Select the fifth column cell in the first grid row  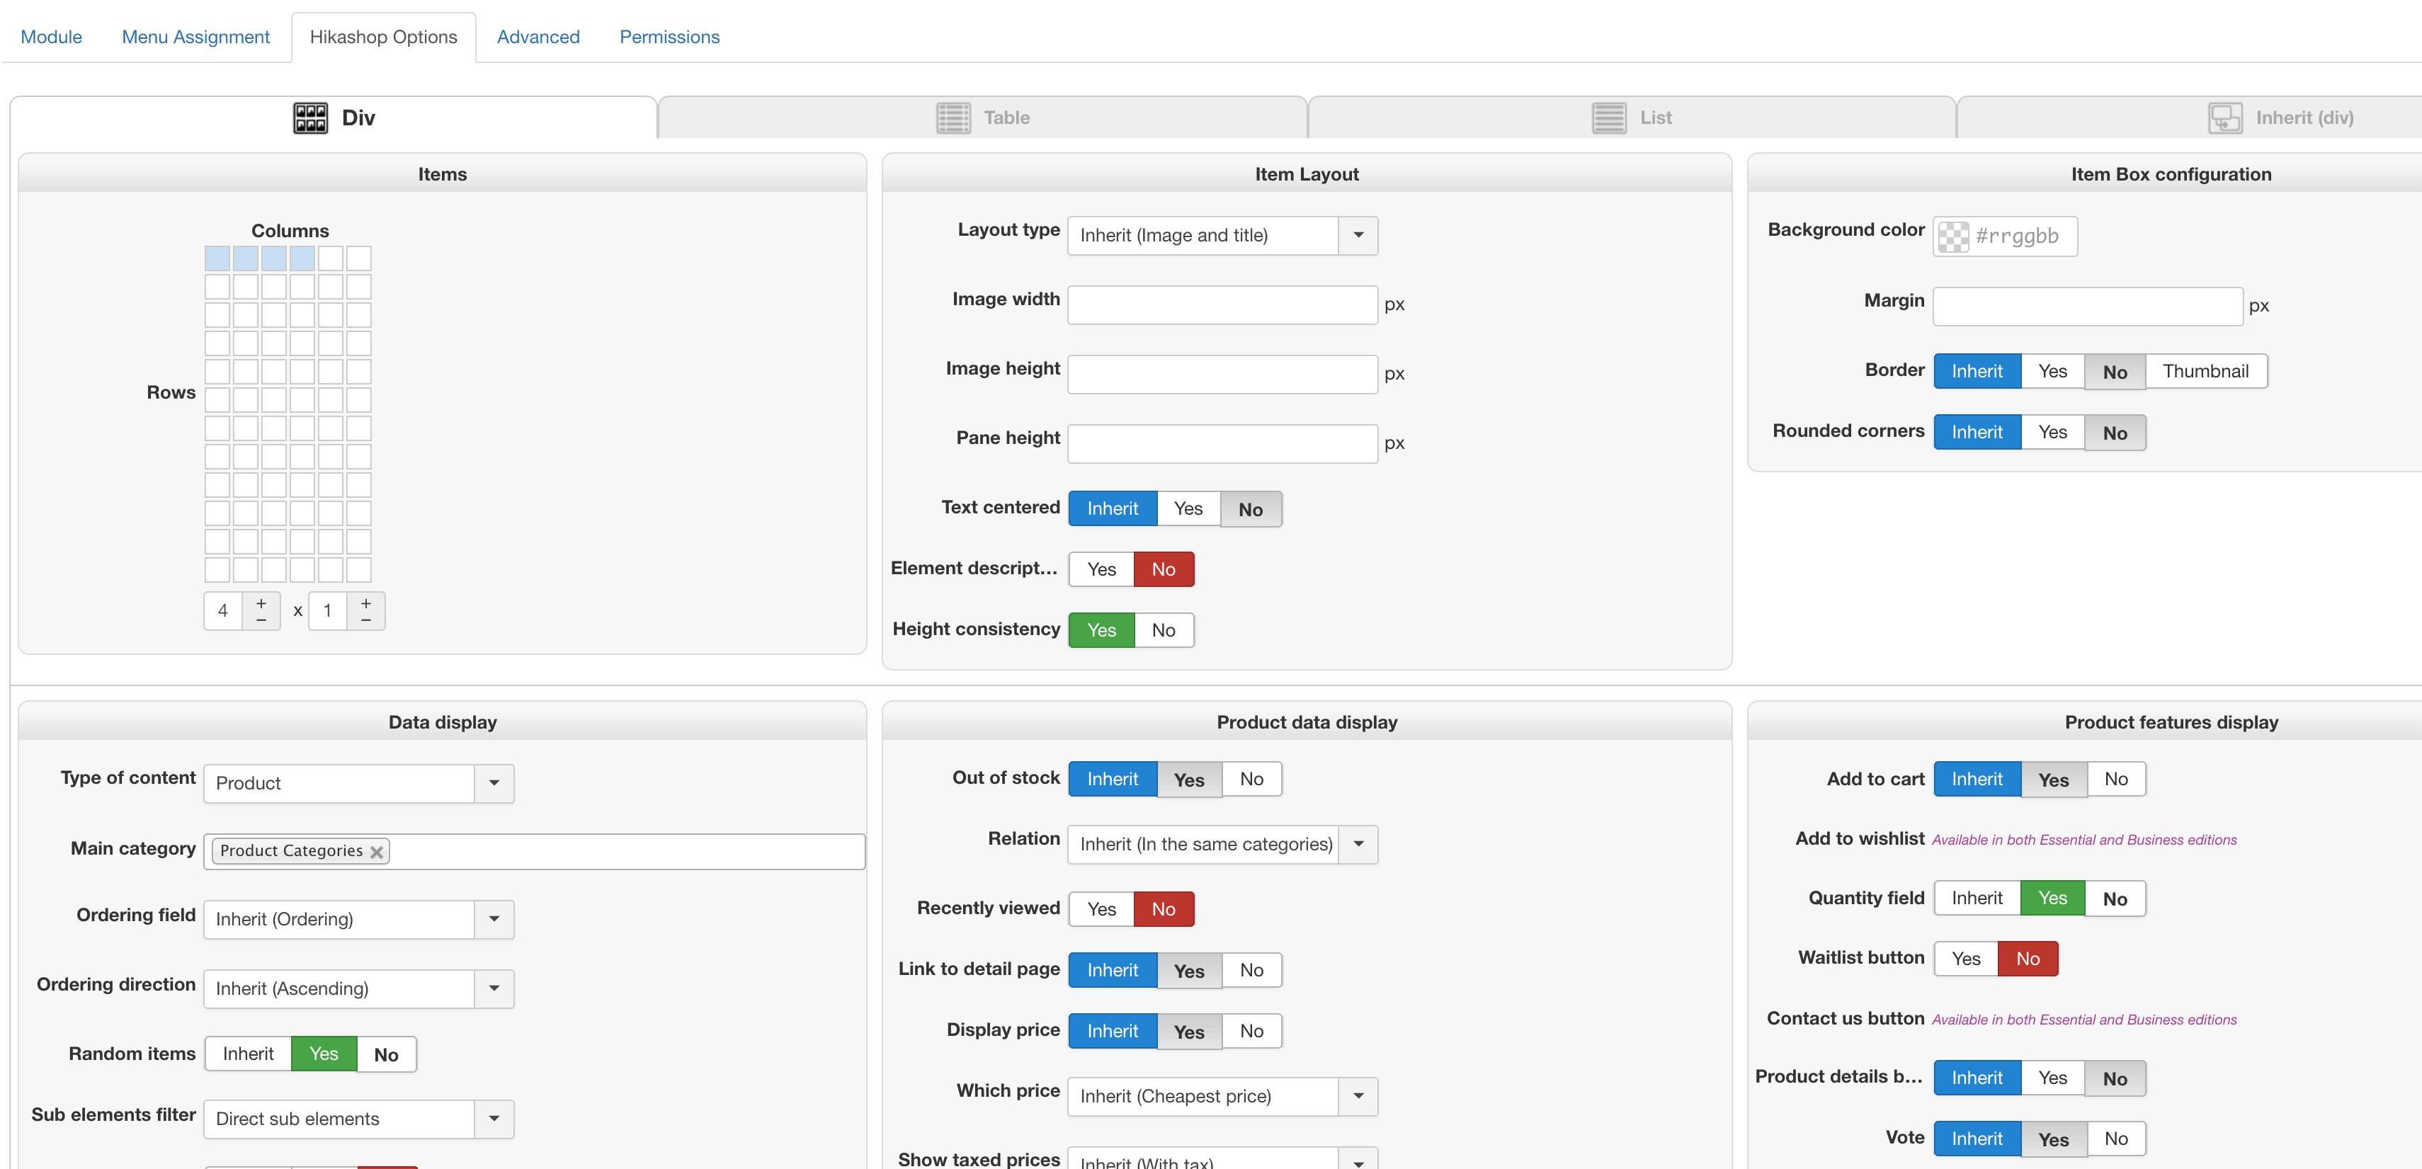click(x=330, y=258)
